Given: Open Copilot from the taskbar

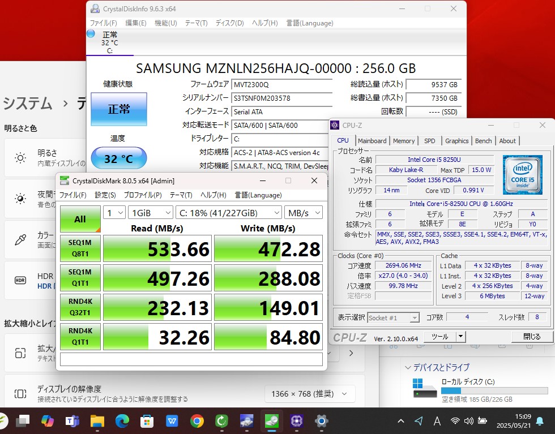Looking at the screenshot, I should [48, 421].
